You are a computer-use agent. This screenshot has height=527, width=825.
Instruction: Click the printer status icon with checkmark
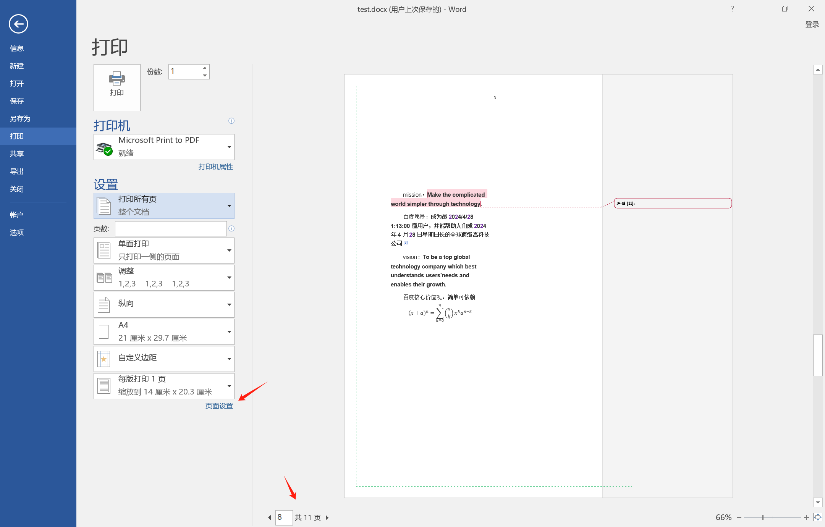tap(104, 149)
